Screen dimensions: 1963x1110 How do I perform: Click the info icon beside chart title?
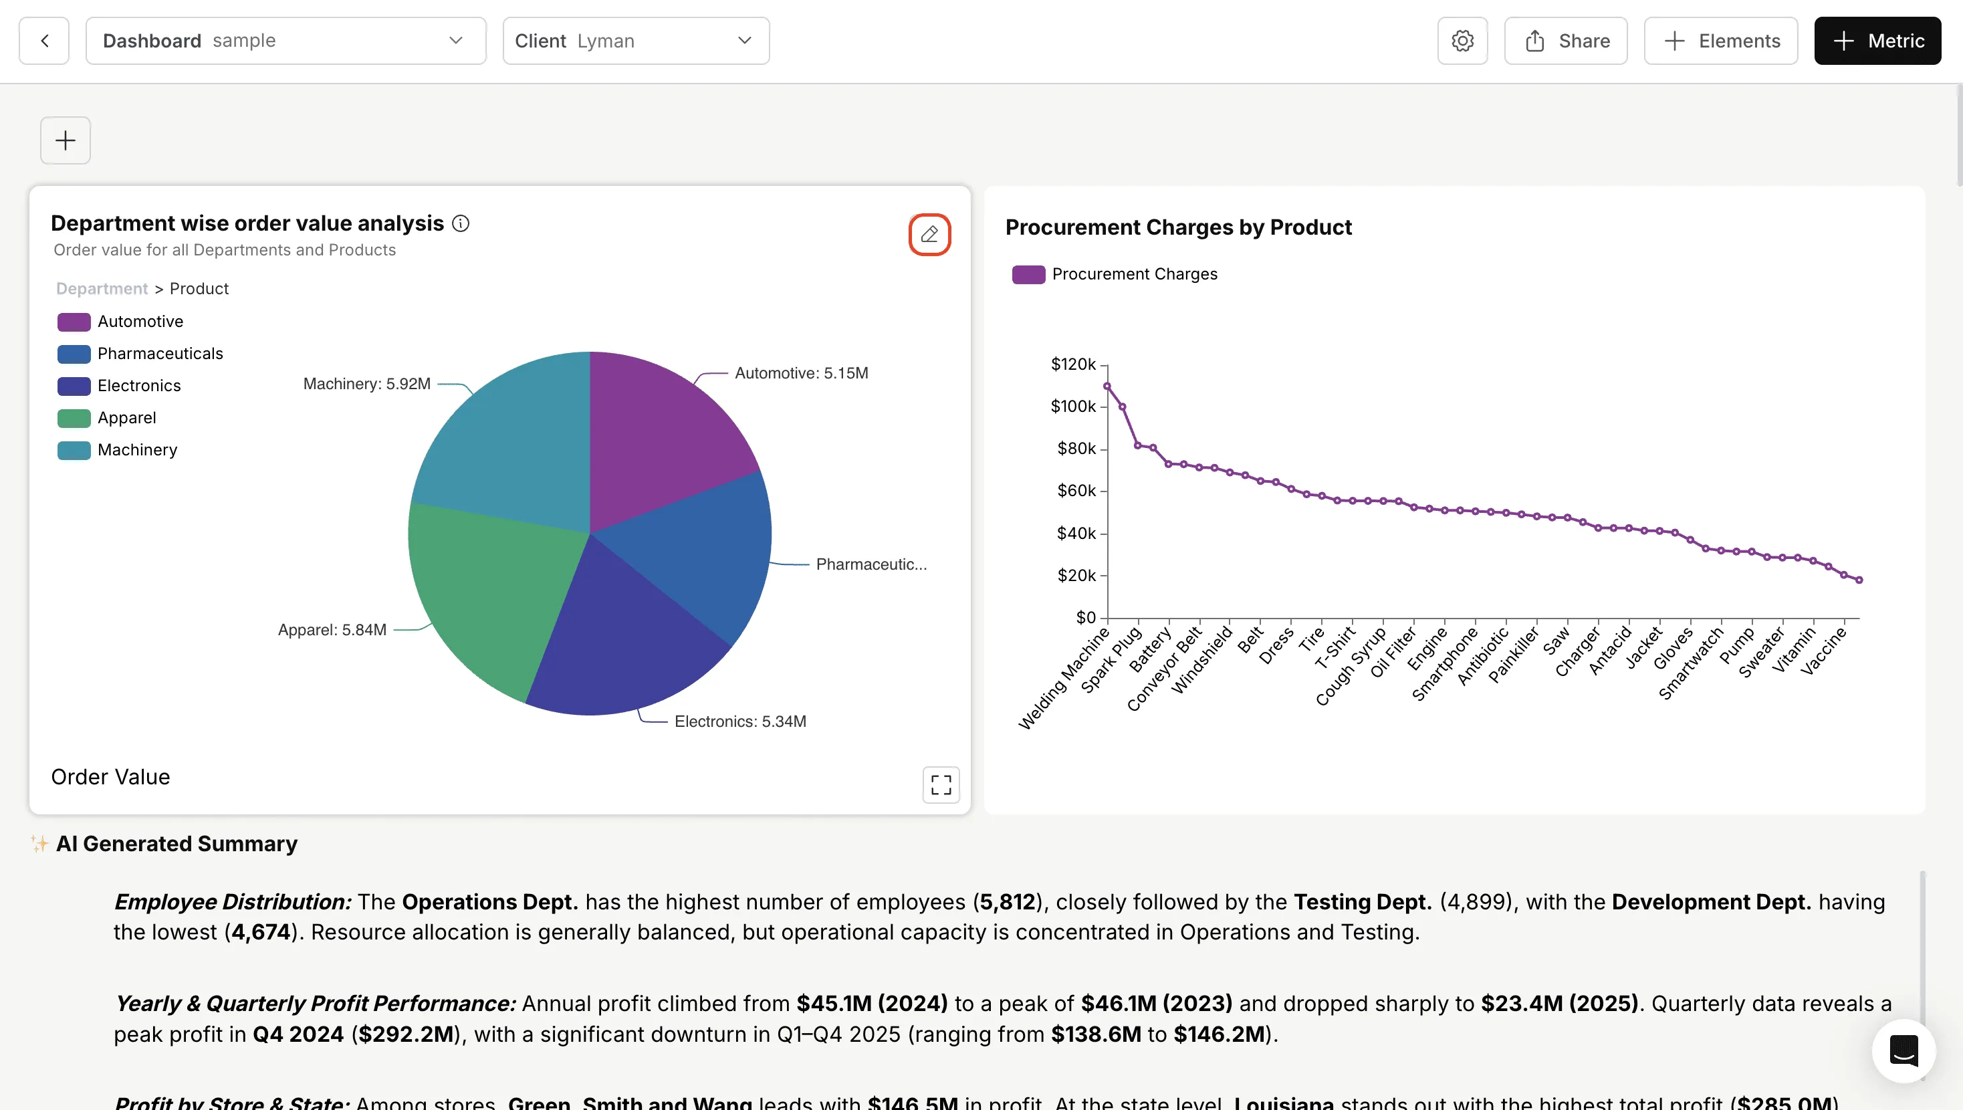tap(461, 223)
